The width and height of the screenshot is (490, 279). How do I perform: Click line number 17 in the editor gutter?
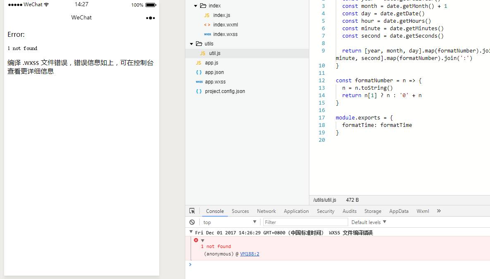[322, 117]
